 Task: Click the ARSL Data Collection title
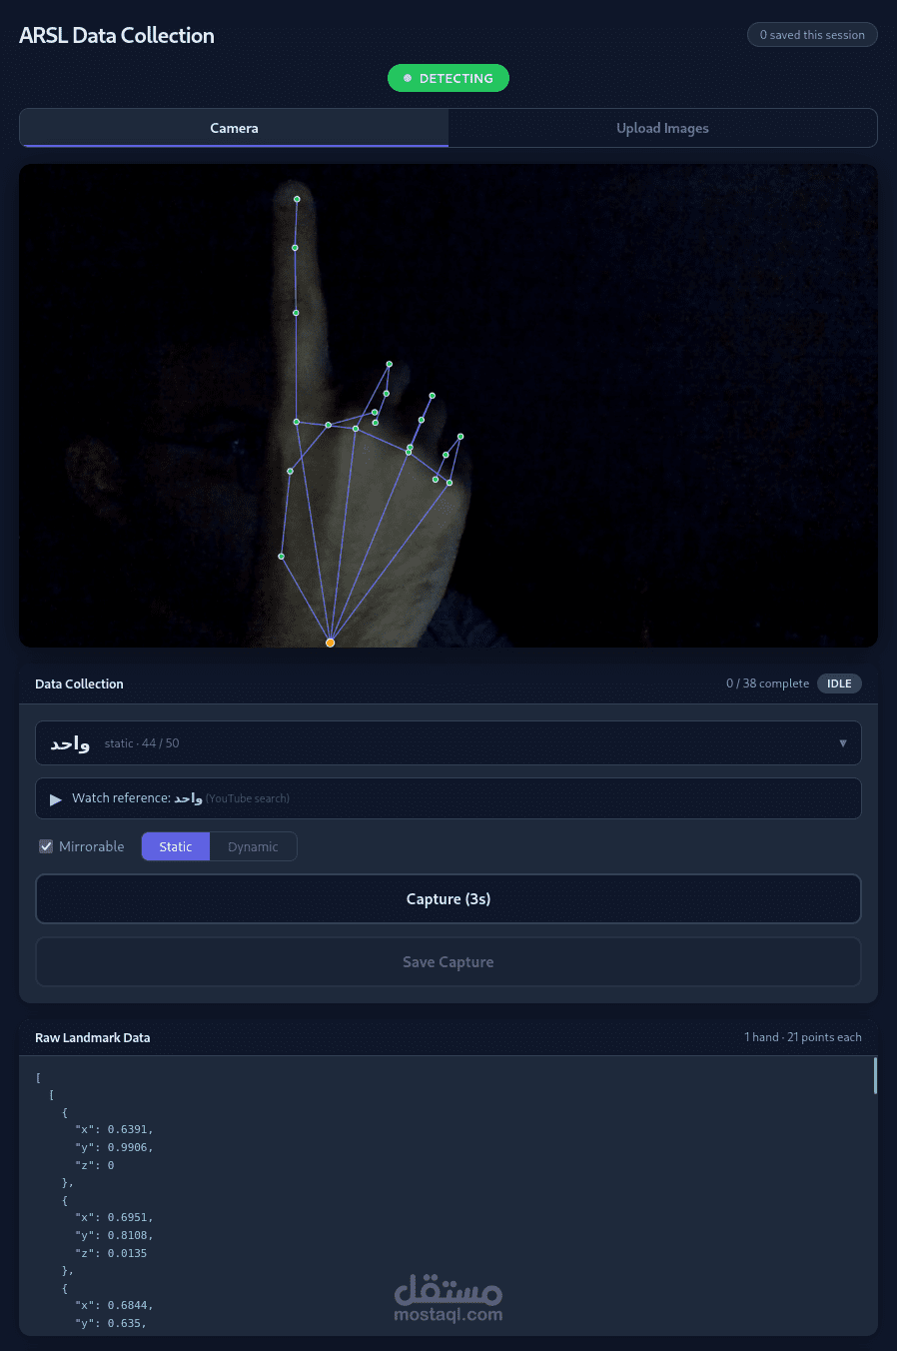pyautogui.click(x=117, y=35)
